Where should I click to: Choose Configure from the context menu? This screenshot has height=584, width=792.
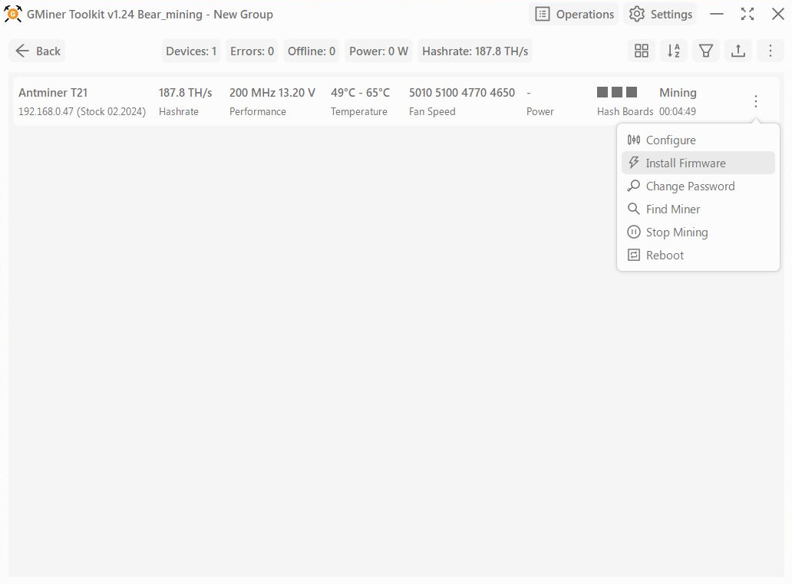[x=698, y=140]
